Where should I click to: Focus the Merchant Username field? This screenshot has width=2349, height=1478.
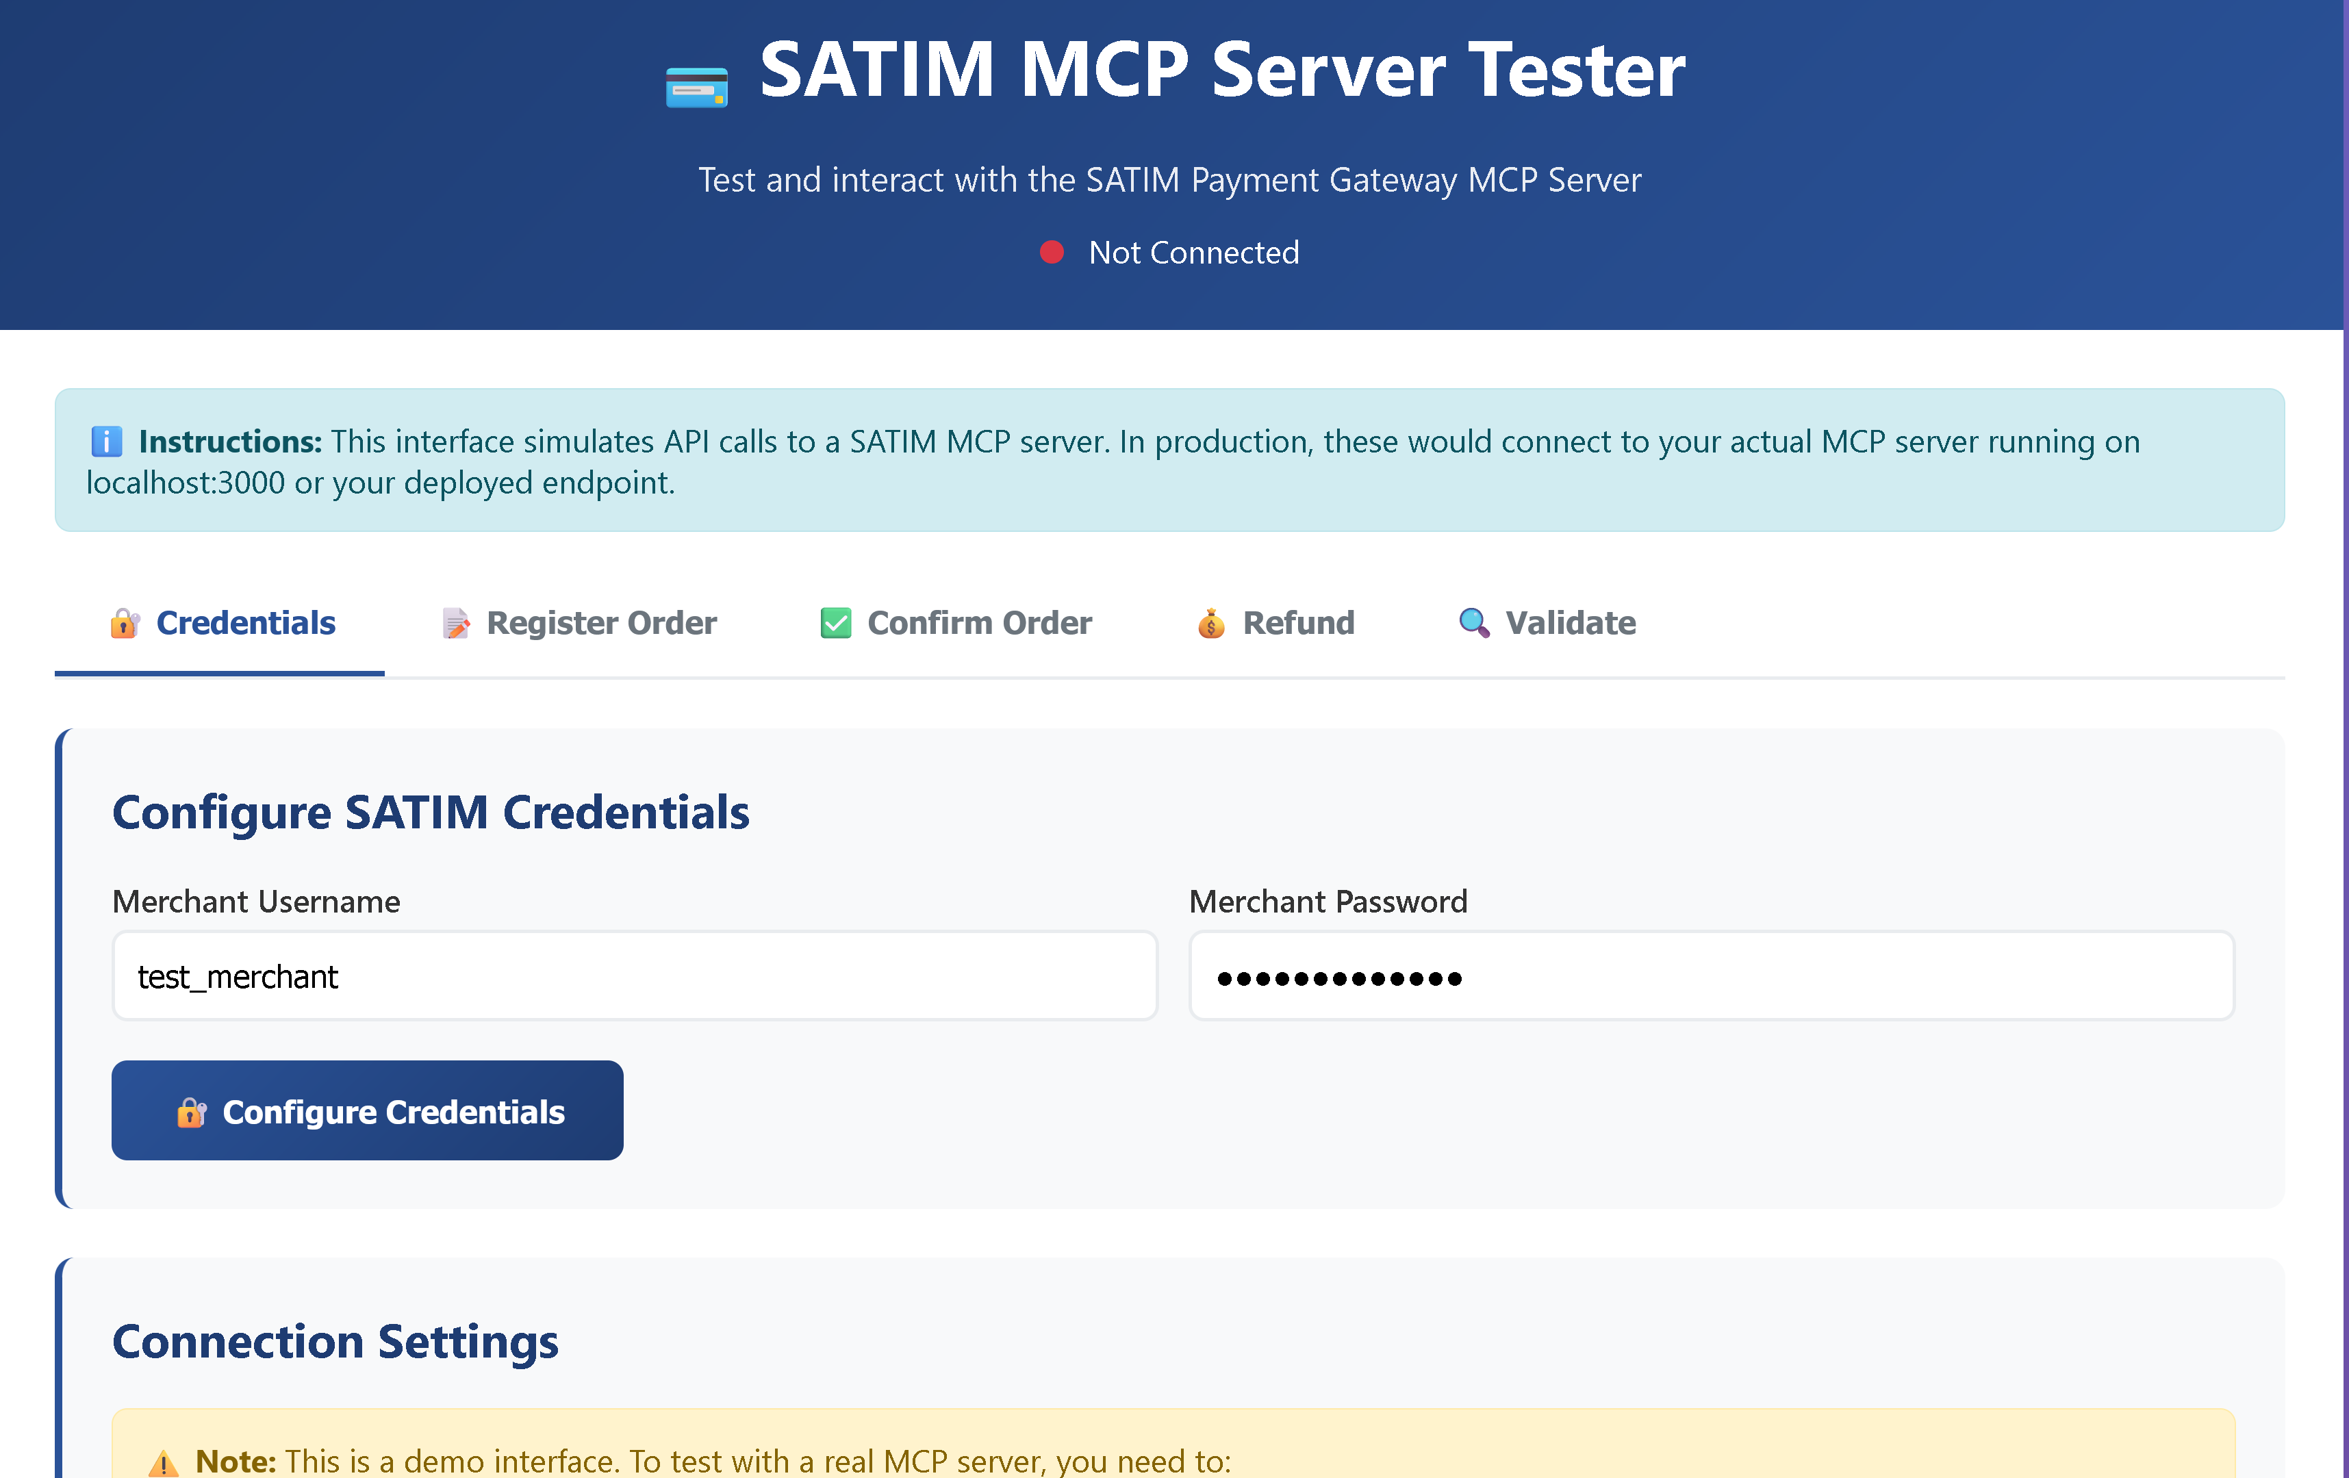click(x=634, y=976)
